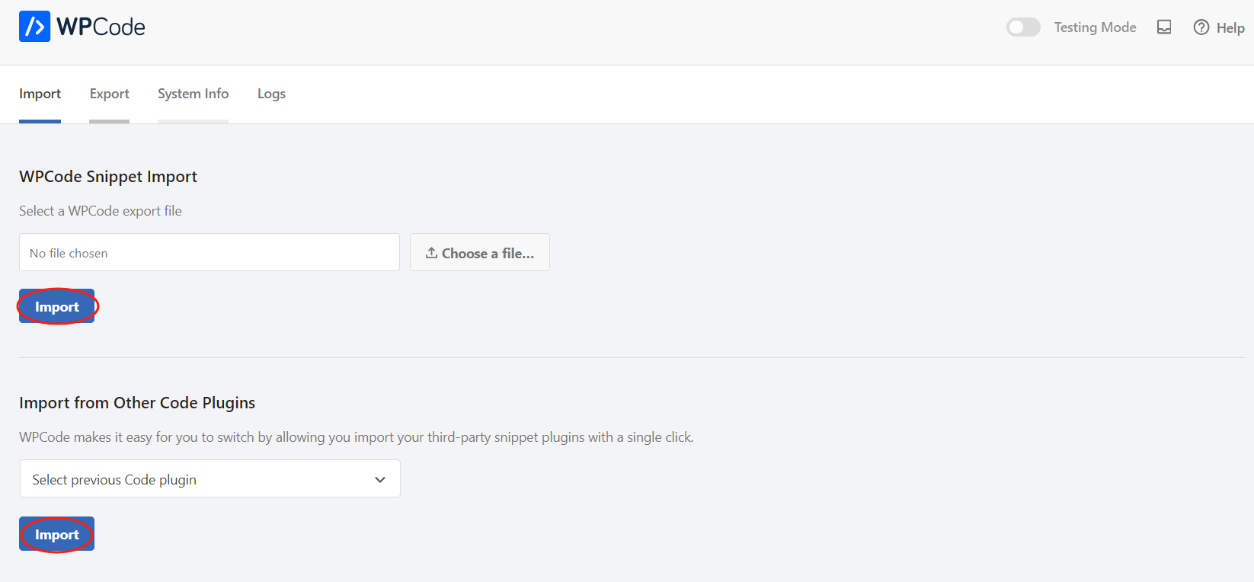
Task: Expand the plugin dropdown chevron arrow
Action: point(380,480)
